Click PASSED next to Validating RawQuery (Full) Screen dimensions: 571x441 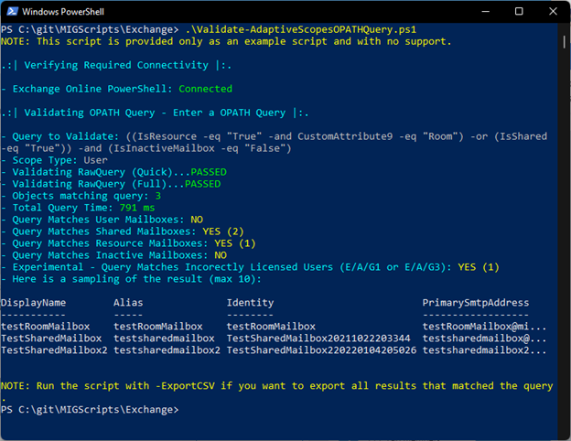click(x=202, y=184)
